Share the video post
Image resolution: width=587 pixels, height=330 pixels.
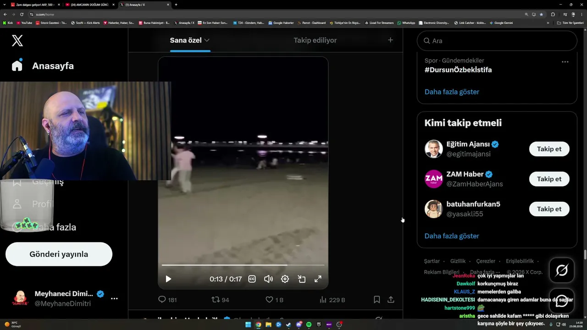391,300
